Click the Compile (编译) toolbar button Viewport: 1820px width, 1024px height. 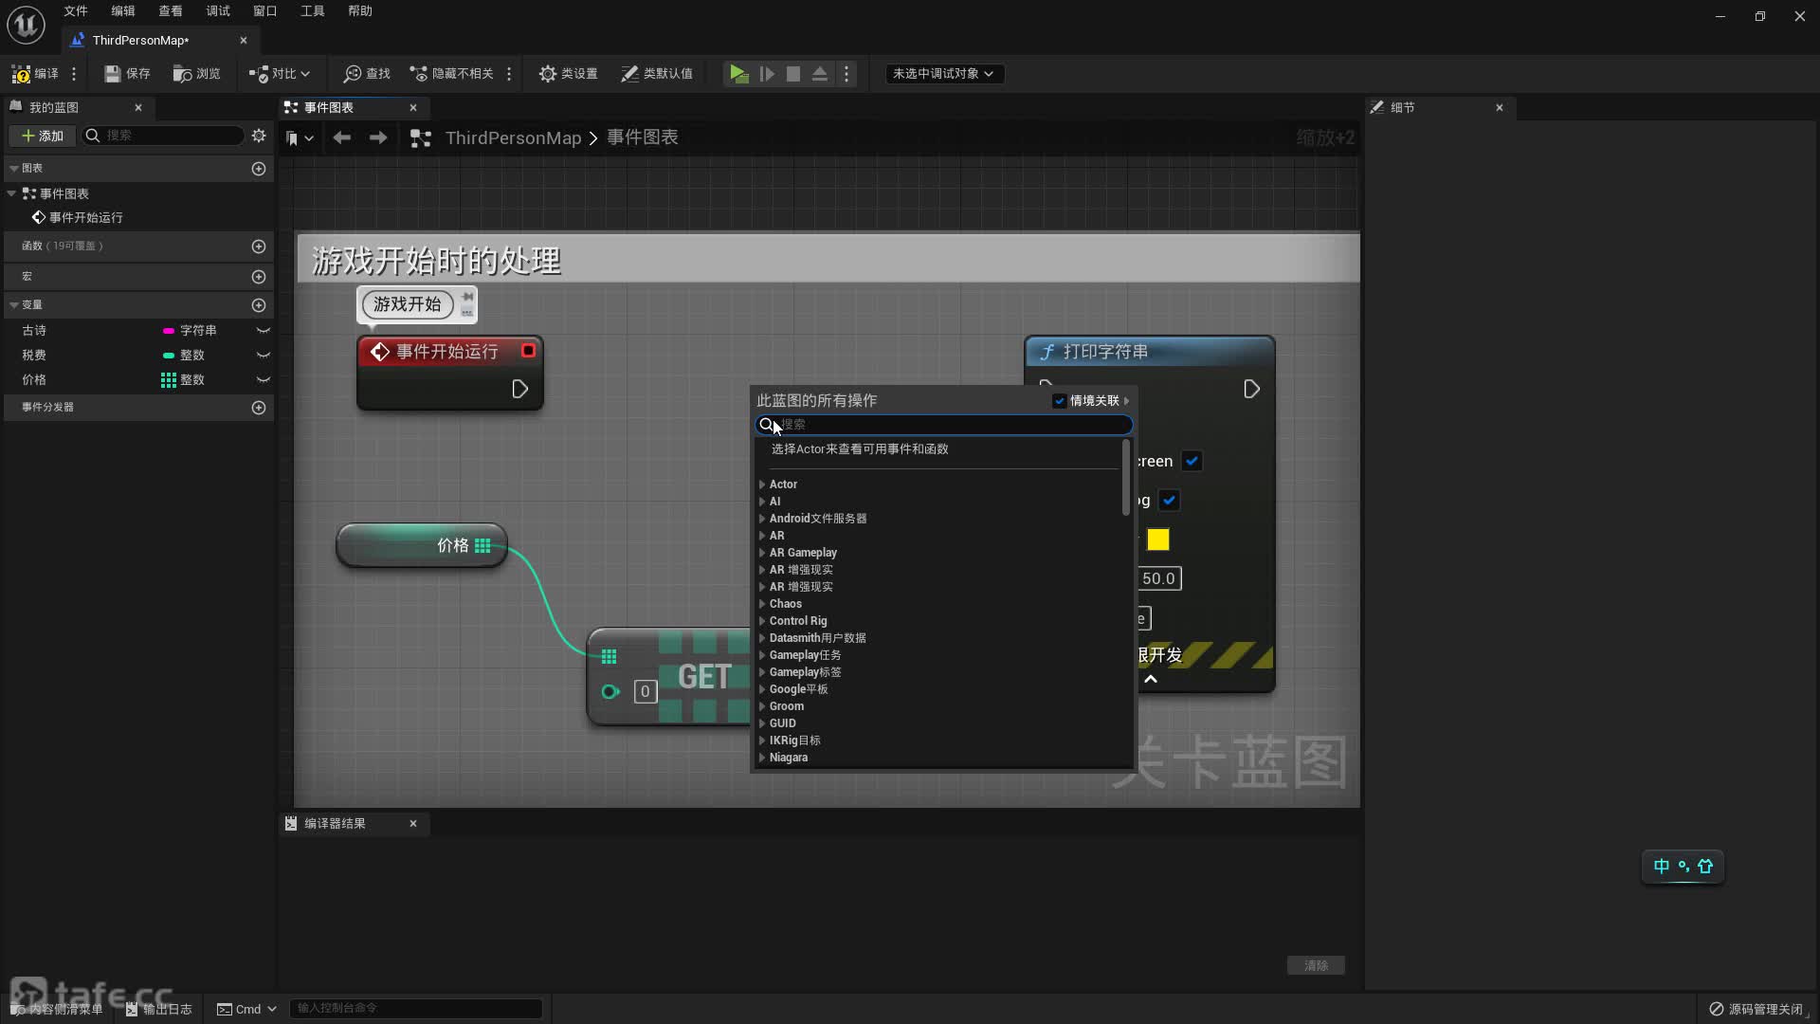34,73
